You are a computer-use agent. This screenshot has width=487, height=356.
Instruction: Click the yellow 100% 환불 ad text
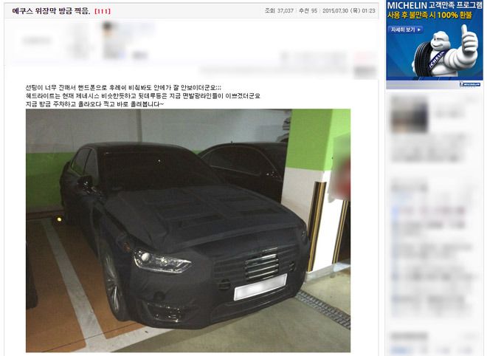coord(459,15)
